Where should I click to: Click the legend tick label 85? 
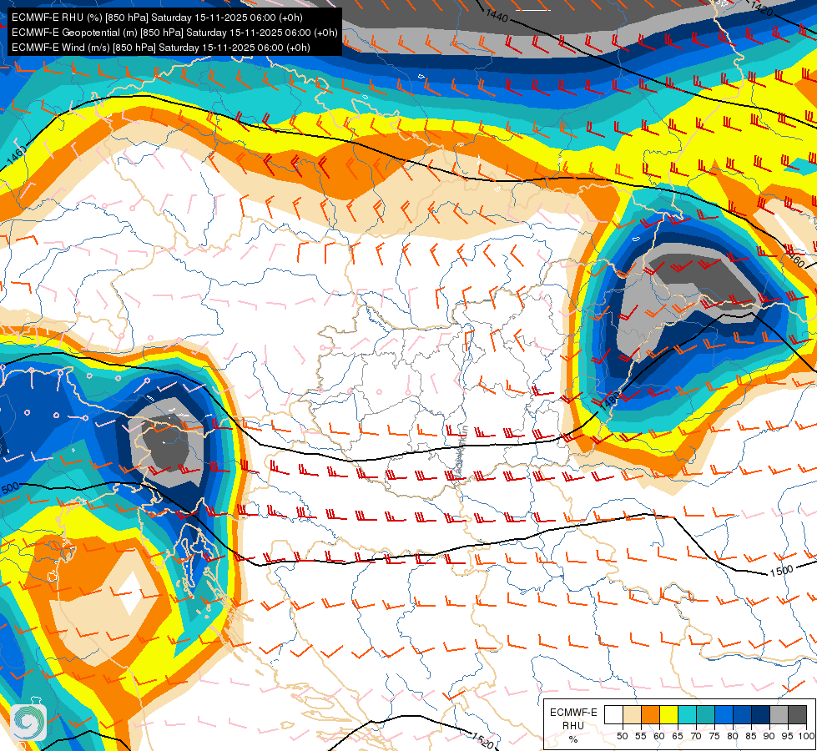tap(751, 736)
